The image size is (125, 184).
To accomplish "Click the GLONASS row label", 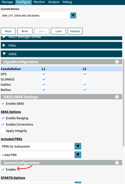I will tap(8, 79).
